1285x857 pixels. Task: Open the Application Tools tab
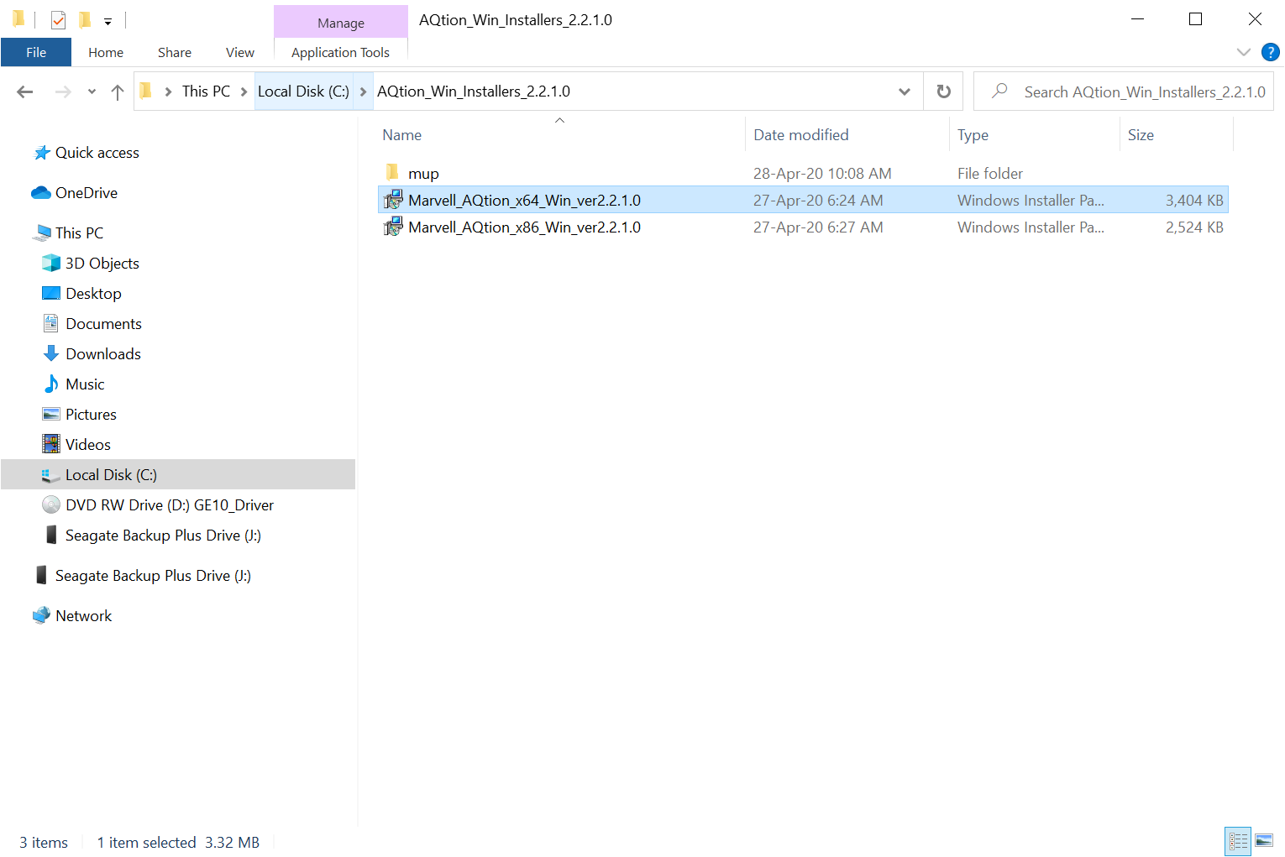tap(340, 52)
